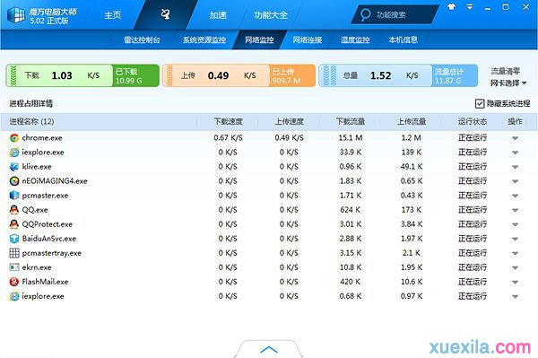Screen dimensions: 538x358
Task: Expand the FlashMail.exe operation dropdown
Action: 515,282
